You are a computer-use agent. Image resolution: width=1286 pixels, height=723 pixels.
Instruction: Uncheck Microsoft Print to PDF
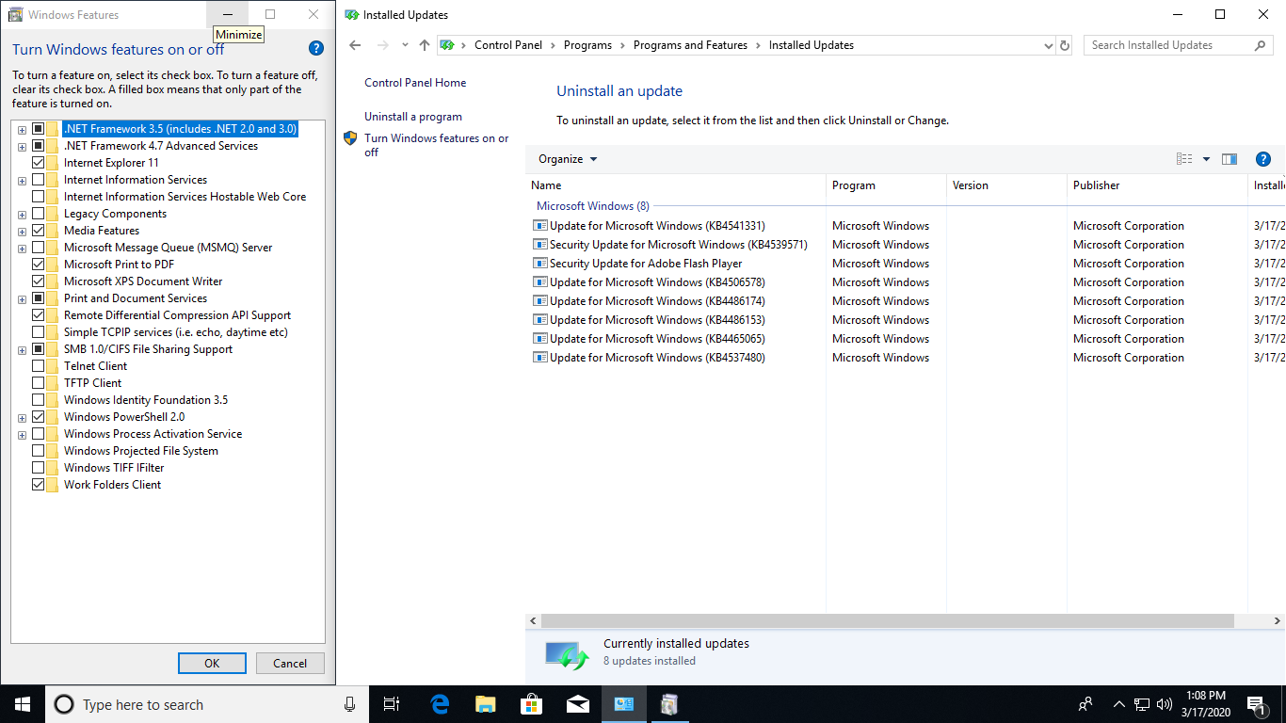point(39,265)
